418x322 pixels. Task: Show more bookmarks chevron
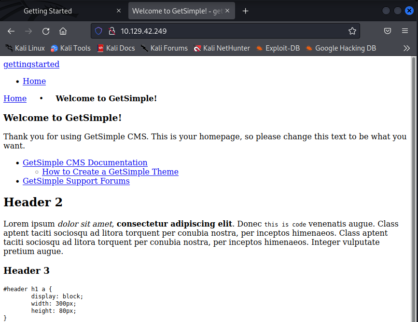point(406,48)
